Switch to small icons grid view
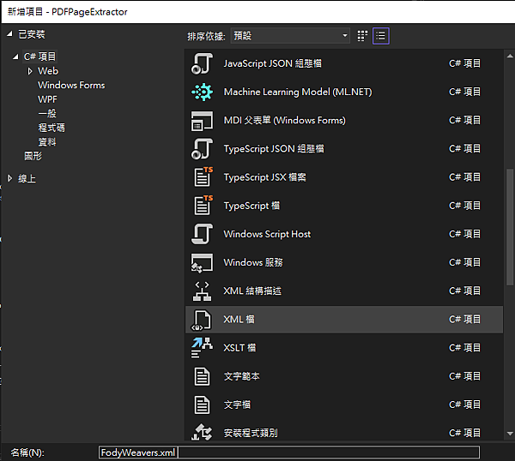This screenshot has height=461, width=515. [x=362, y=36]
